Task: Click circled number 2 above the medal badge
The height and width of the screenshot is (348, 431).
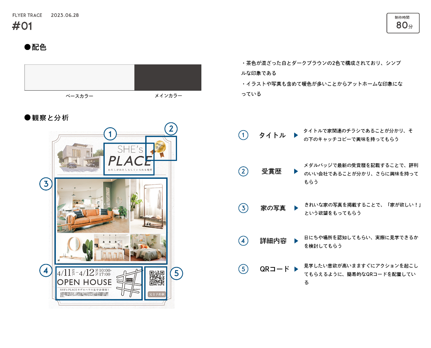Action: click(171, 129)
